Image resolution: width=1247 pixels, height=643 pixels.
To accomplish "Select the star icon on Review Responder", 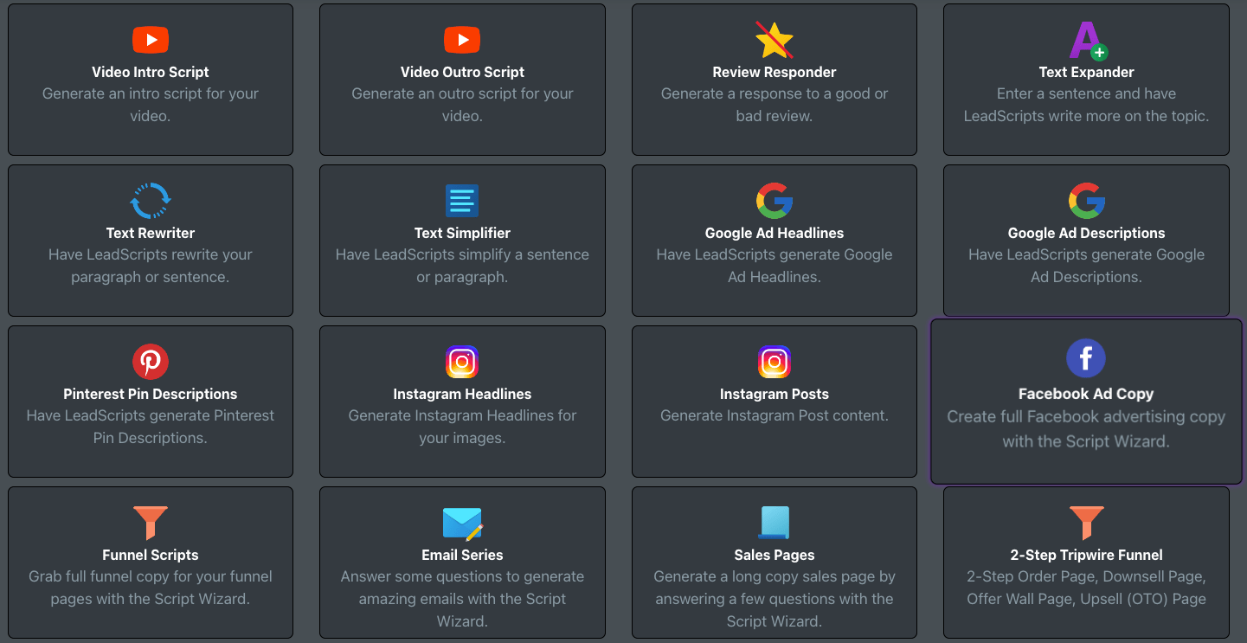I will 774,39.
